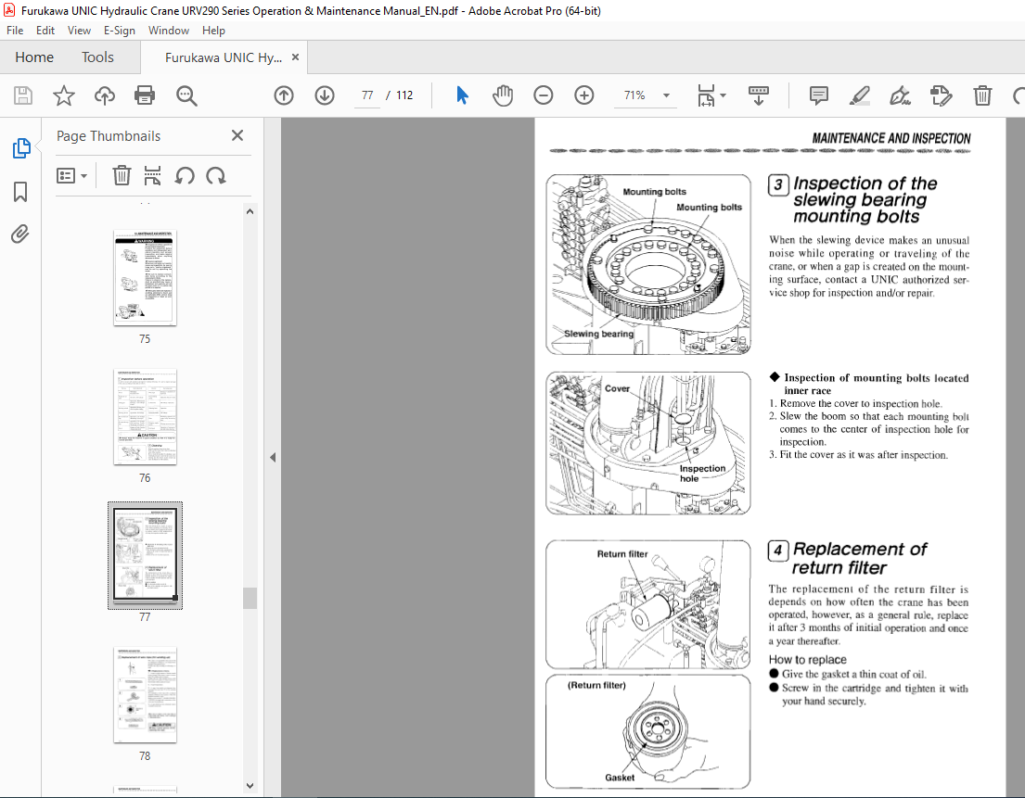The image size is (1025, 798).
Task: Click the total page count '112' text
Action: coord(404,95)
